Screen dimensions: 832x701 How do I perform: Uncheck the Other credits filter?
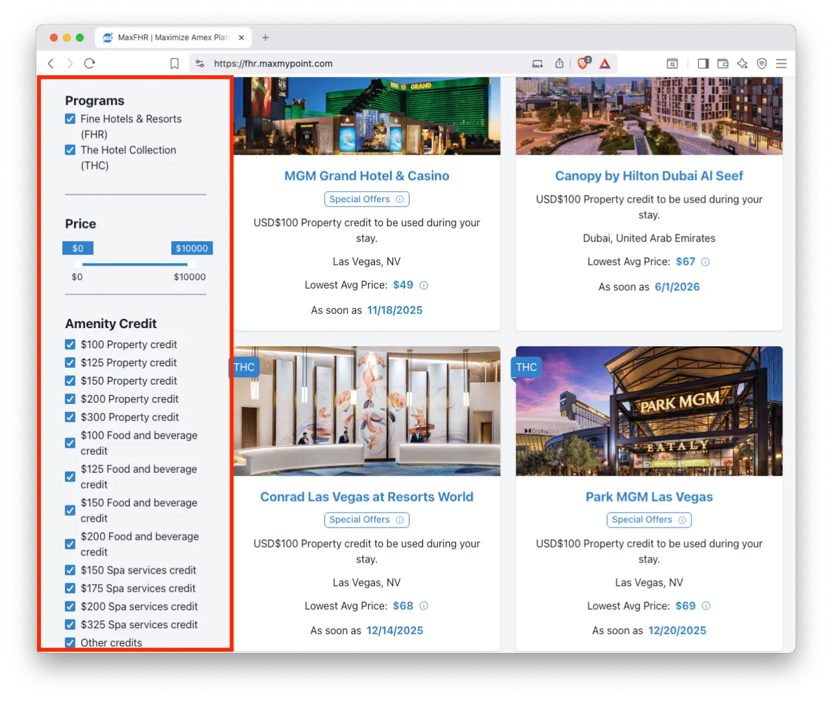pos(70,643)
